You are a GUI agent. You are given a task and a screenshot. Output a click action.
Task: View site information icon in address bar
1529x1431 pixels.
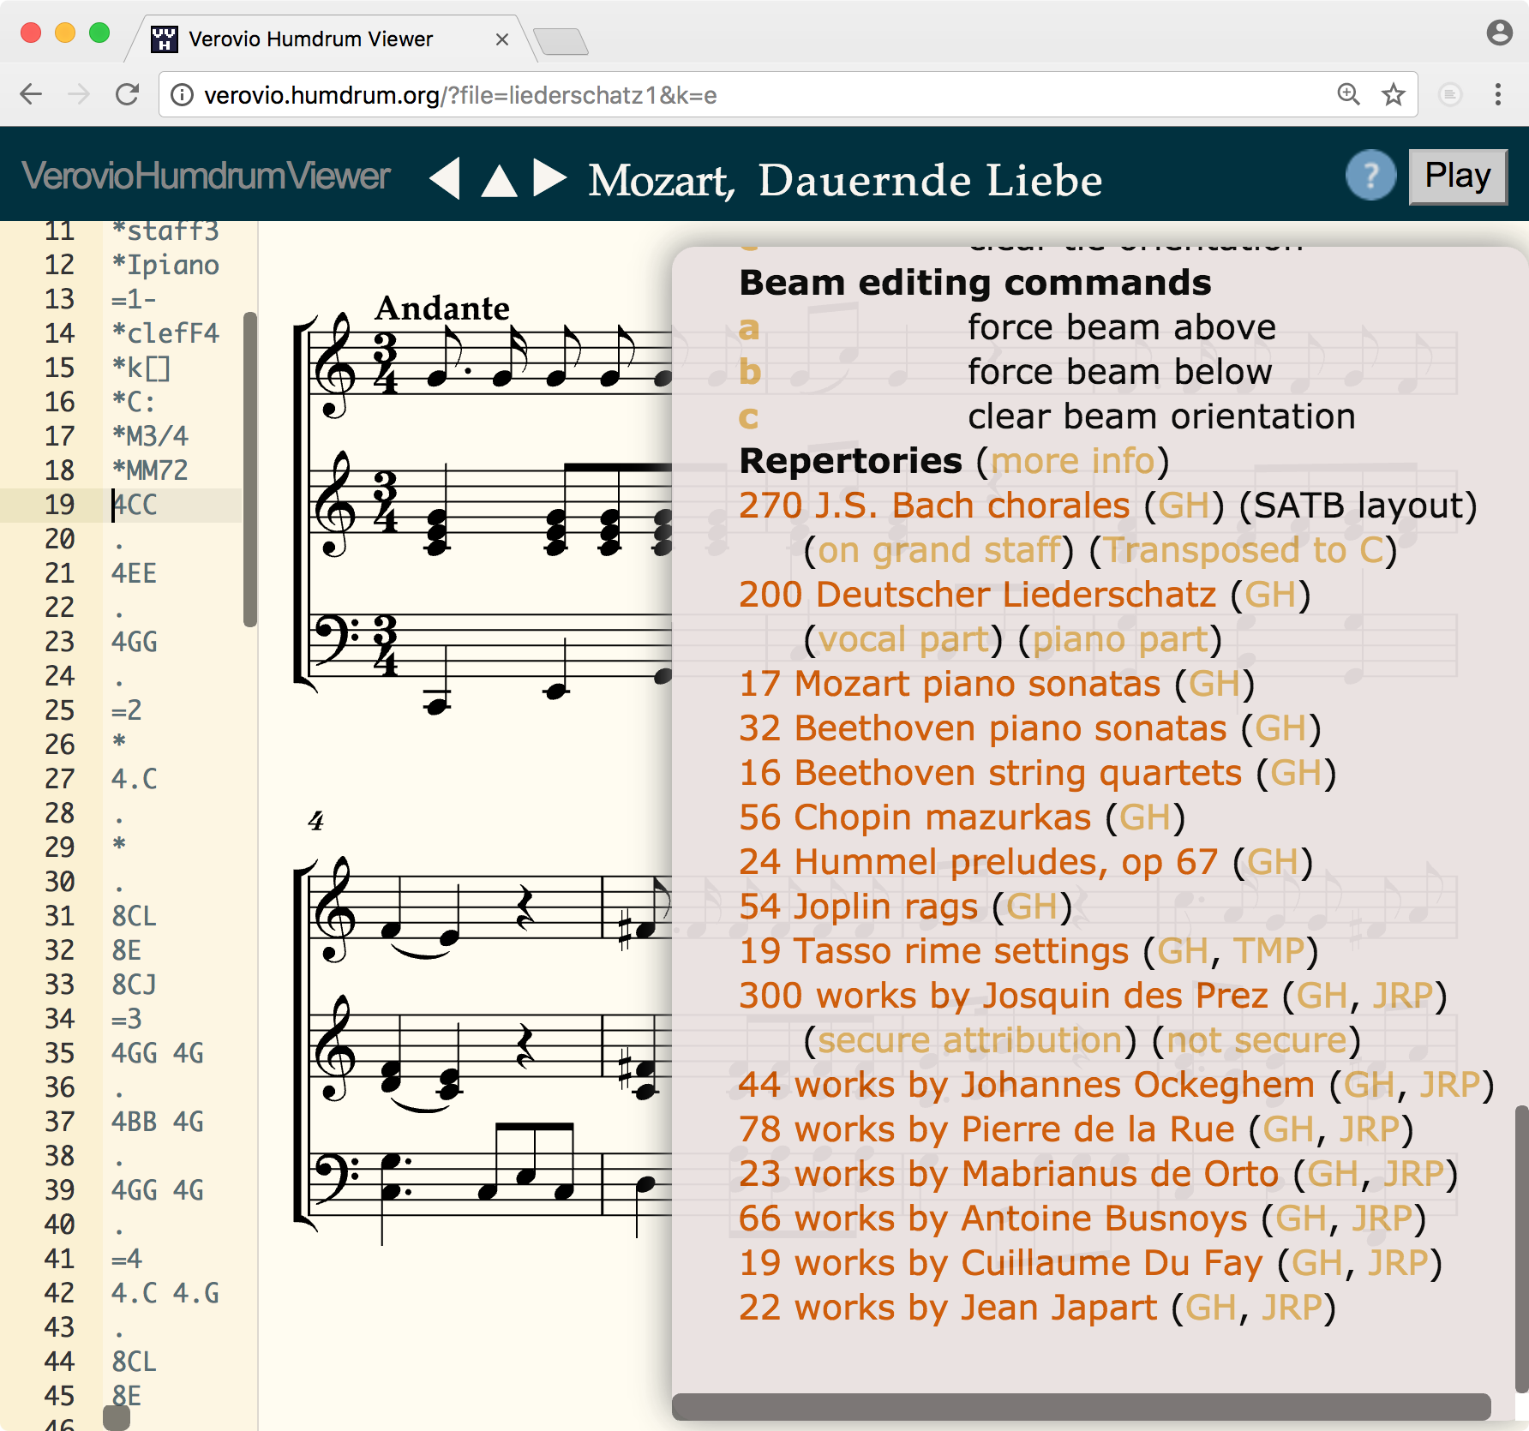182,94
